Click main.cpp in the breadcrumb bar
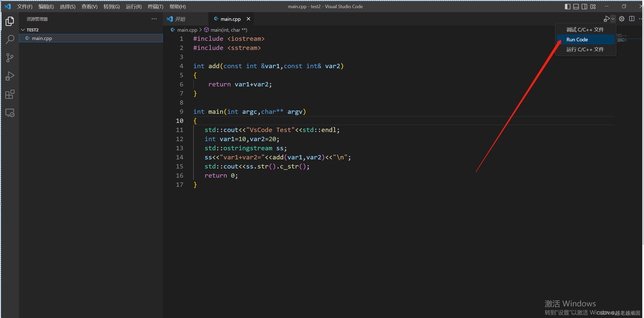 point(187,30)
